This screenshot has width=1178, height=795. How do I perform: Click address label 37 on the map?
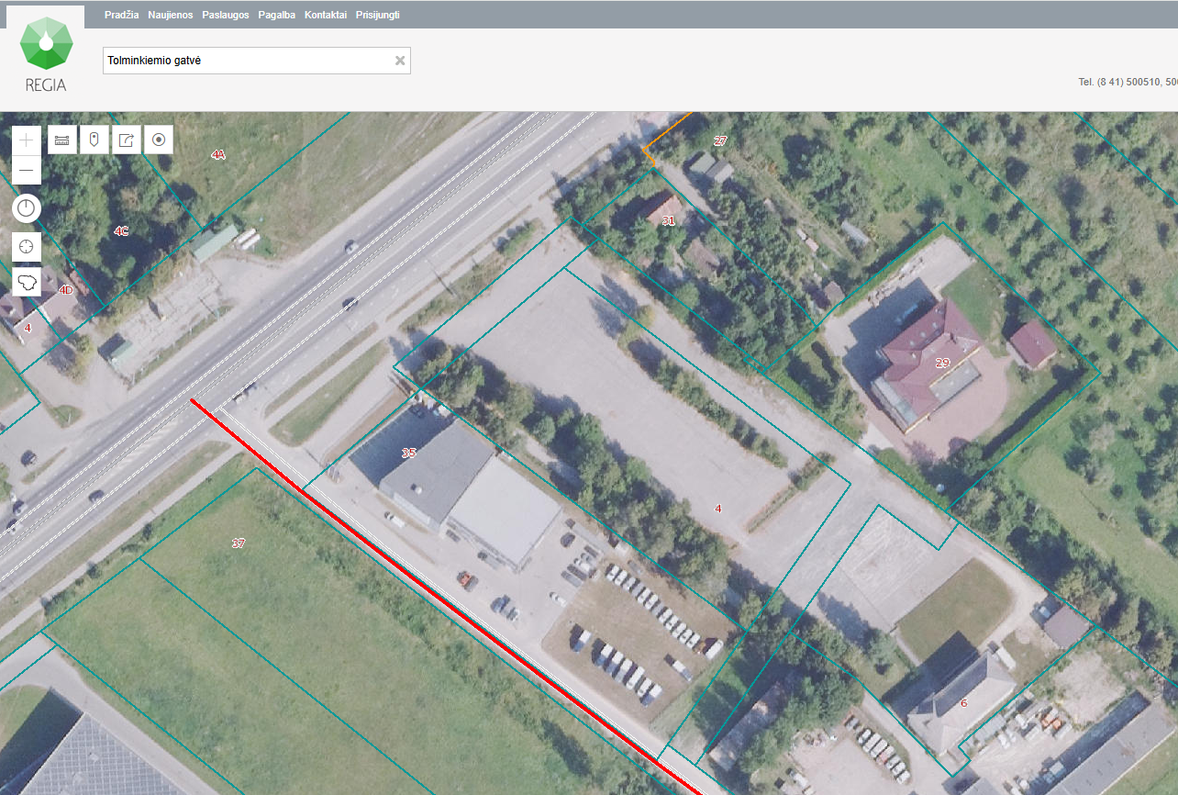239,543
